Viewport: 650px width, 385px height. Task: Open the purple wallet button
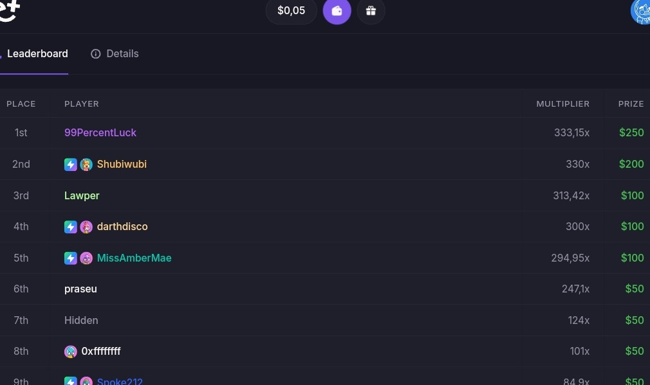[337, 10]
